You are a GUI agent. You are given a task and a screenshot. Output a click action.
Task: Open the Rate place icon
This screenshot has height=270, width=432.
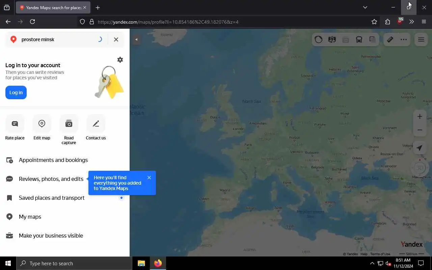point(15,124)
